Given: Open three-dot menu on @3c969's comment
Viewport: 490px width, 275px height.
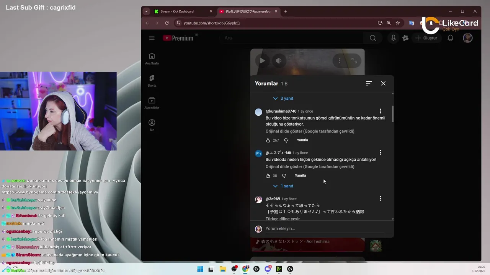Looking at the screenshot, I should point(380,199).
